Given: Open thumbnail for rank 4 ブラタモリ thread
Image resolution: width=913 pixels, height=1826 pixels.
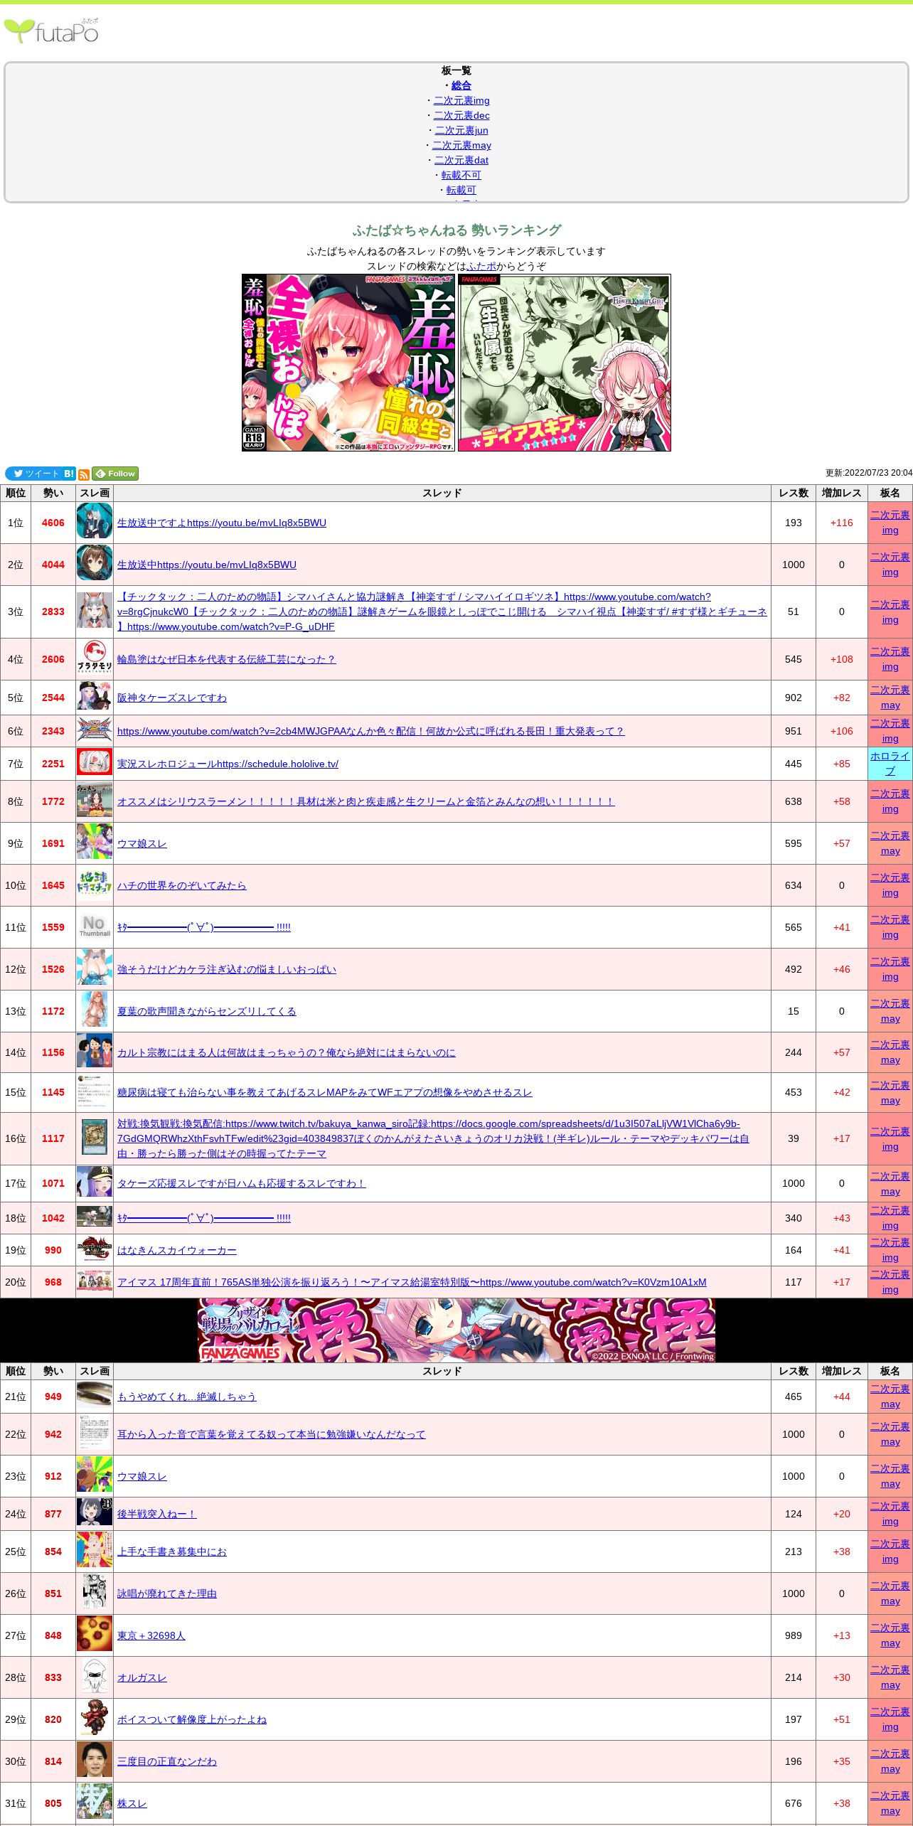Looking at the screenshot, I should click(x=95, y=658).
